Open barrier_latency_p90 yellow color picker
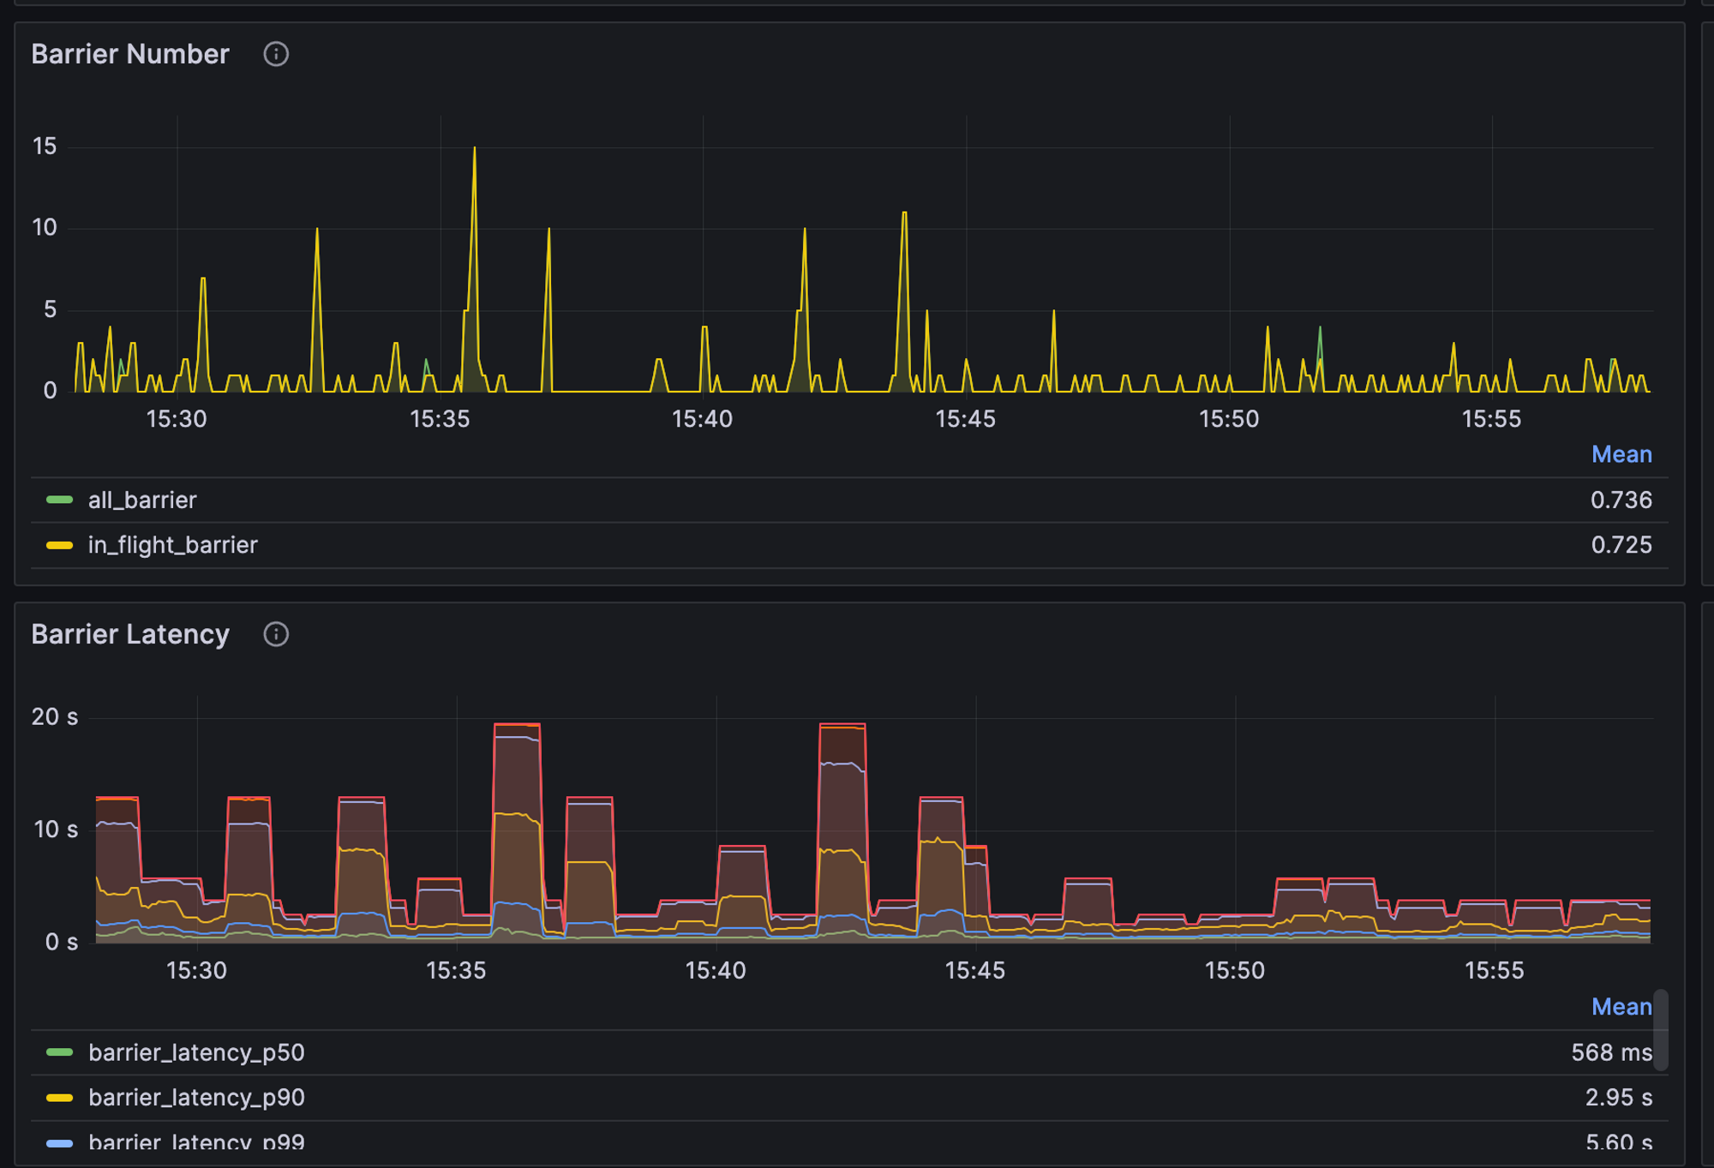 (59, 1098)
